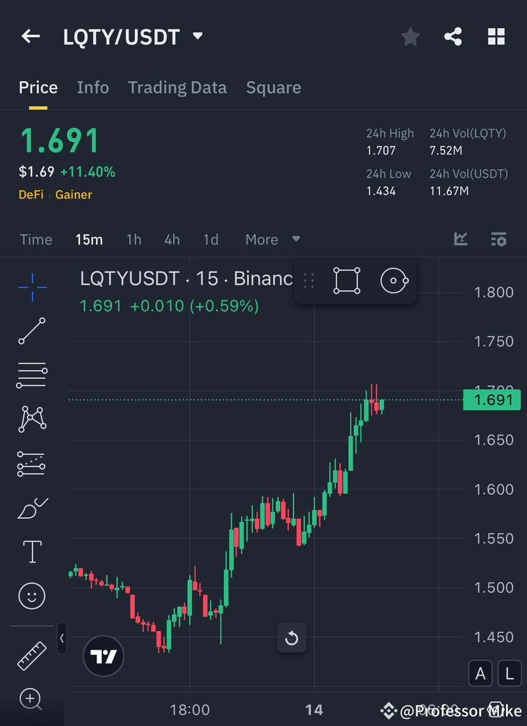This screenshot has width=527, height=726.
Task: Open the LQTY/USDT pair selector dropdown
Action: (197, 36)
